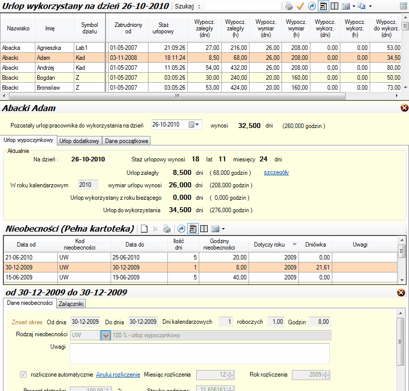The width and height of the screenshot is (409, 391).
Task: Close the absence panel od 30-12-2009 do 30-12-2009
Action: click(401, 292)
